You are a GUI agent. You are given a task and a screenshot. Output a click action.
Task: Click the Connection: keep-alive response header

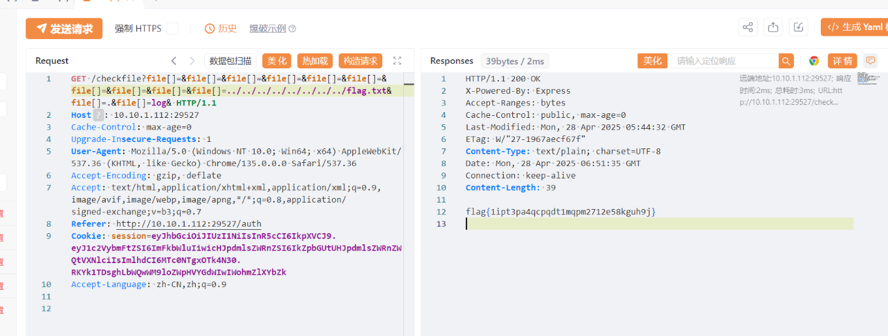point(521,175)
